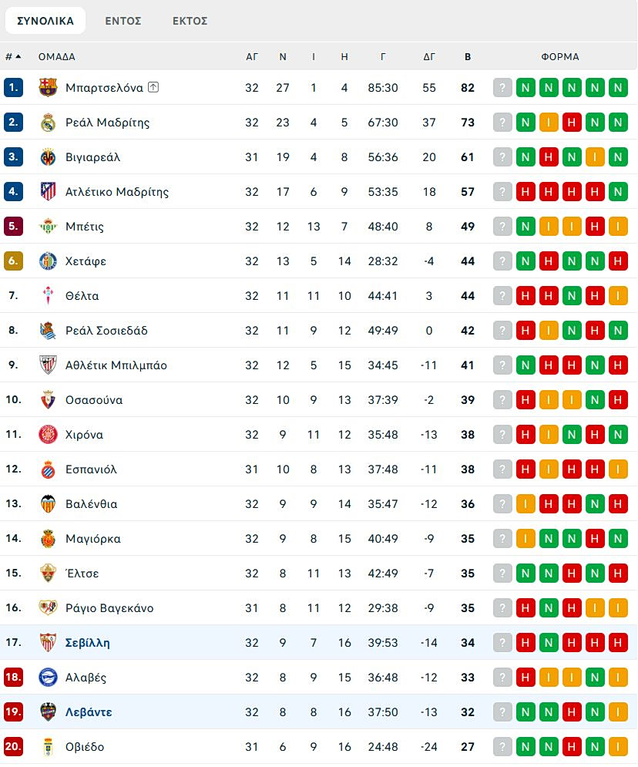Sort table by the # rank column

tap(13, 56)
